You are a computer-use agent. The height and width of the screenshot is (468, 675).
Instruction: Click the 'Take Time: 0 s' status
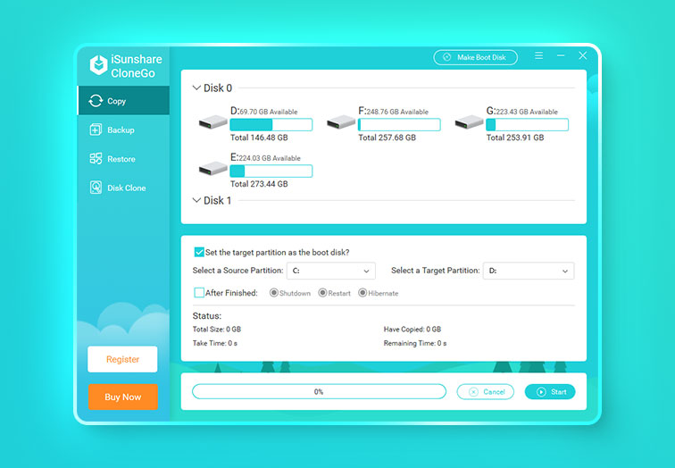pyautogui.click(x=215, y=343)
